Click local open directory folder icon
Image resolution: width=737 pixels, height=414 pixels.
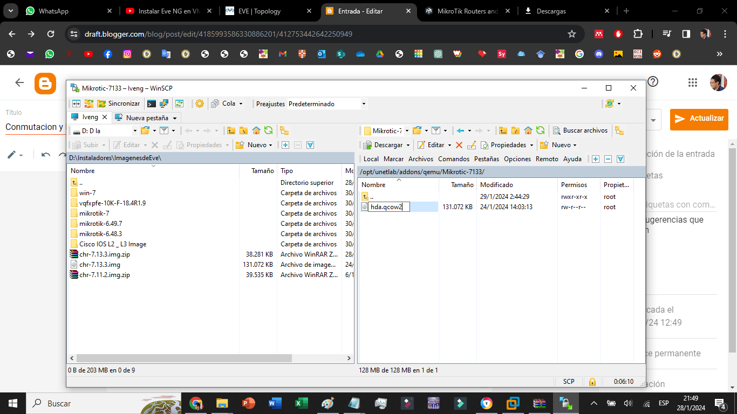click(x=145, y=130)
